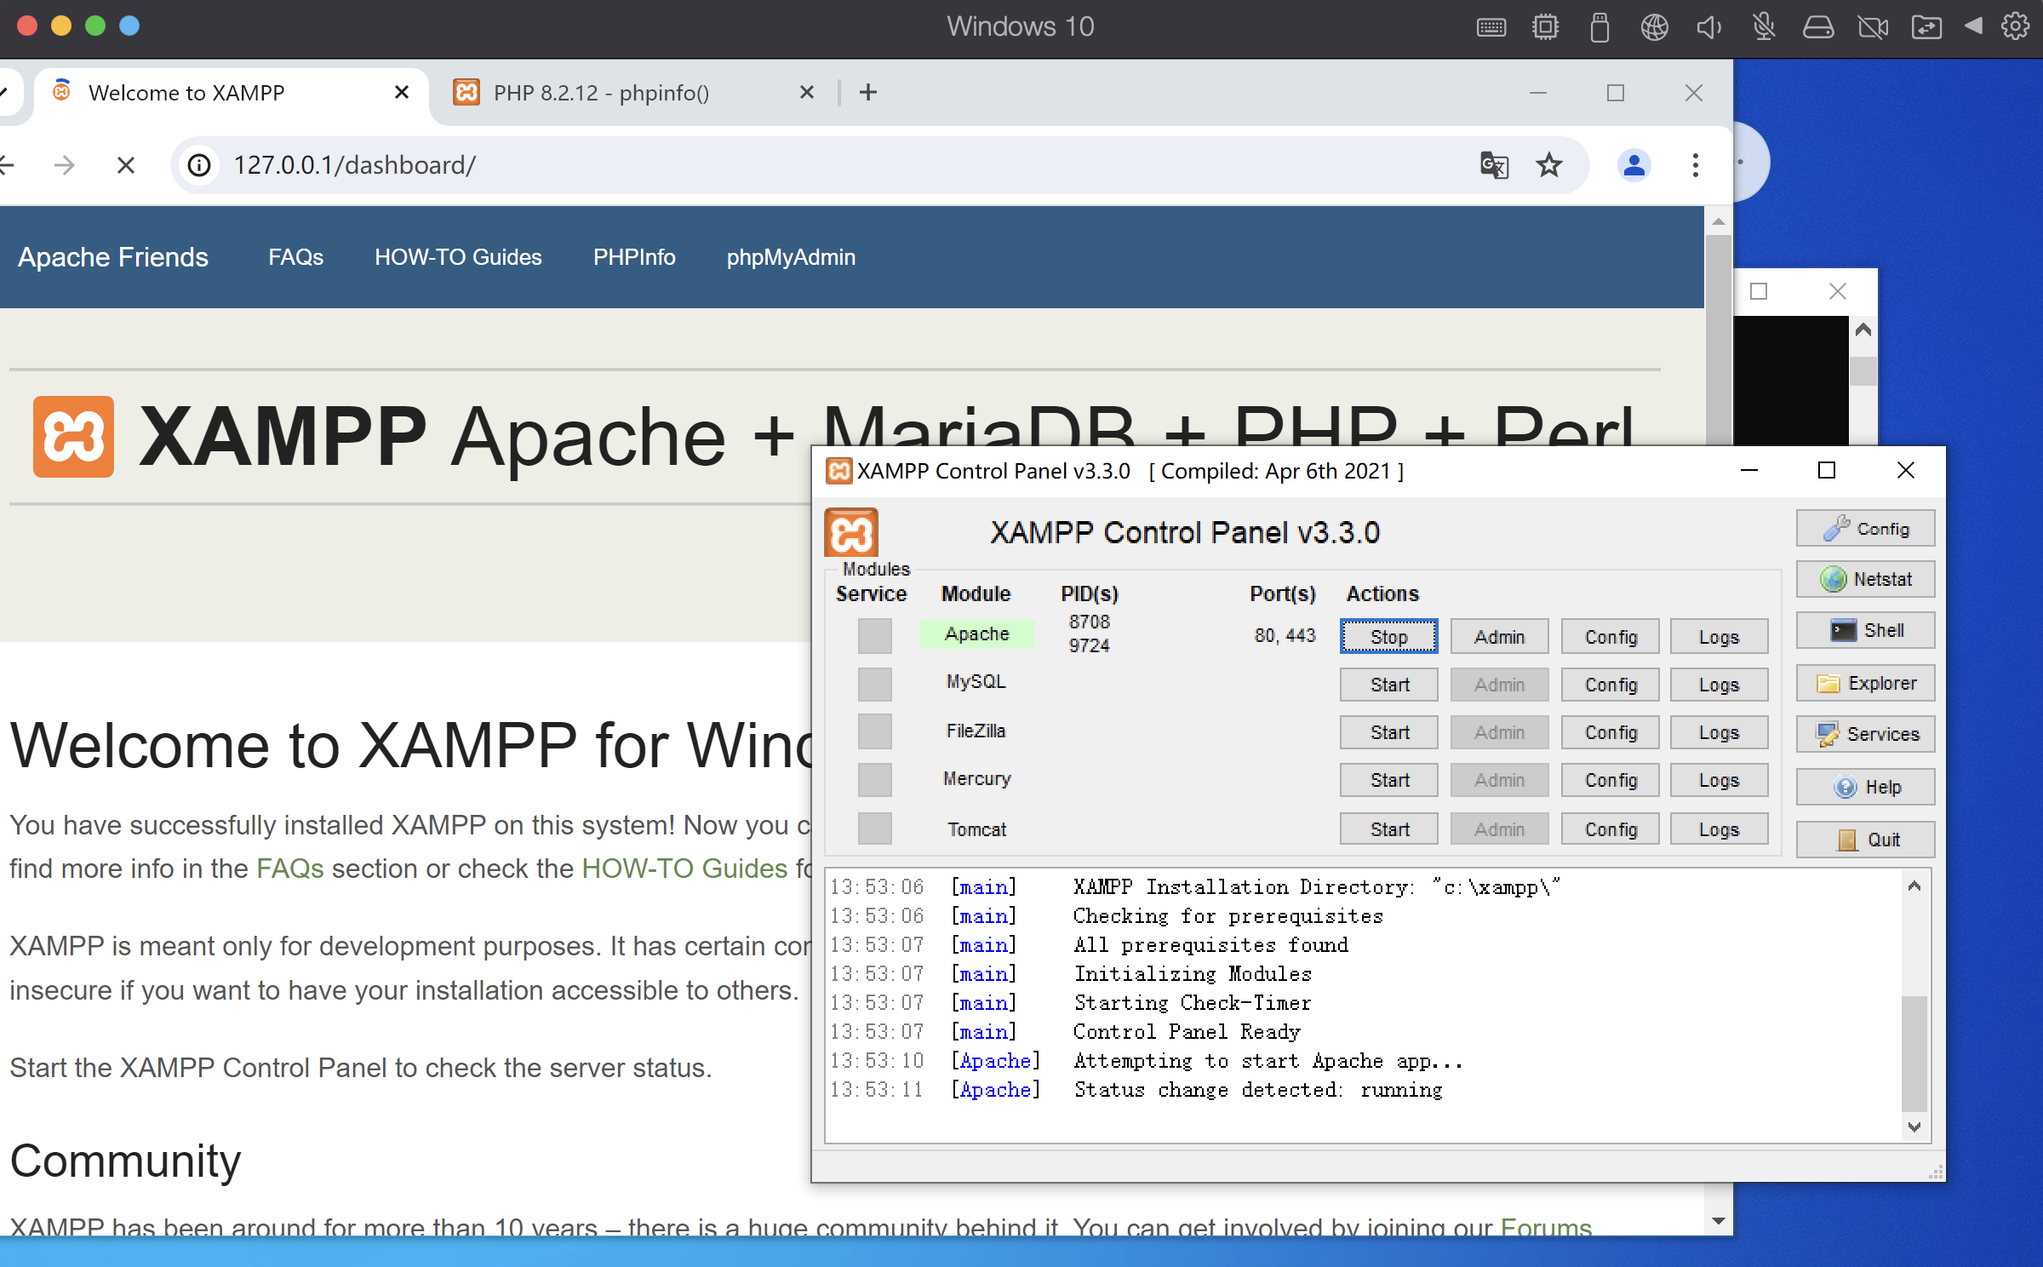Viewport: 2043px width, 1267px height.
Task: Click the Apache Friends brand link
Action: click(113, 257)
